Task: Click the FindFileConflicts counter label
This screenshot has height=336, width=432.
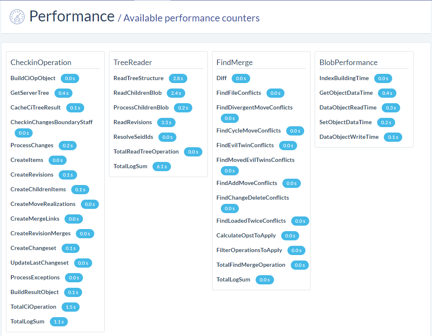Action: click(238, 93)
